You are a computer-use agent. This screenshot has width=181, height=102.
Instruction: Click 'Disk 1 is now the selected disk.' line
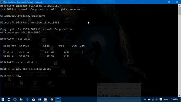pos(26,69)
